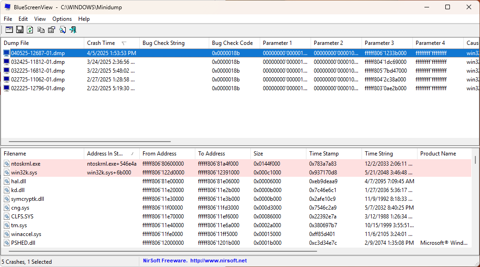Image resolution: width=480 pixels, height=267 pixels.
Task: Click cng.sys file icon
Action: pos(7,208)
